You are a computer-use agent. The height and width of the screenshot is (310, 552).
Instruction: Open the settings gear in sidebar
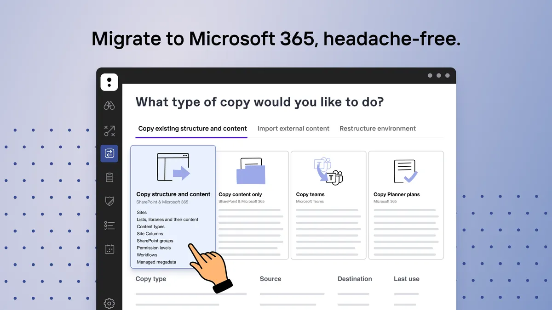click(109, 303)
